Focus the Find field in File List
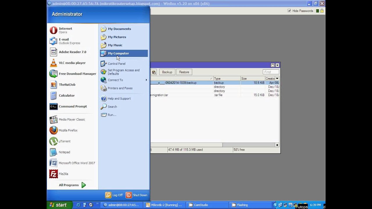 tap(271, 72)
